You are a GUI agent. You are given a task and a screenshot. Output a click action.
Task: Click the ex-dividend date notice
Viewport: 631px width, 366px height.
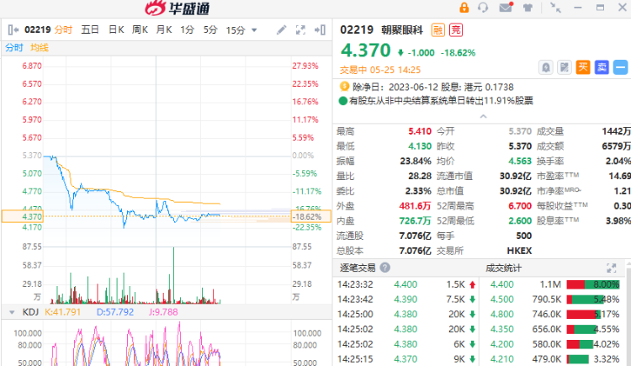tap(433, 87)
